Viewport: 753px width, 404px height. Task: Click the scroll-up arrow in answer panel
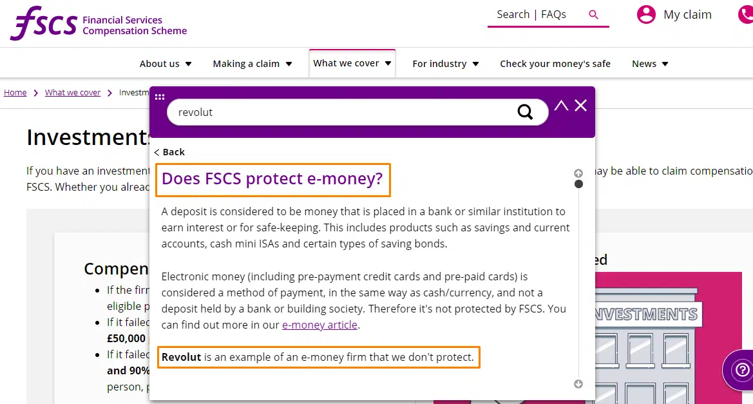coord(578,173)
